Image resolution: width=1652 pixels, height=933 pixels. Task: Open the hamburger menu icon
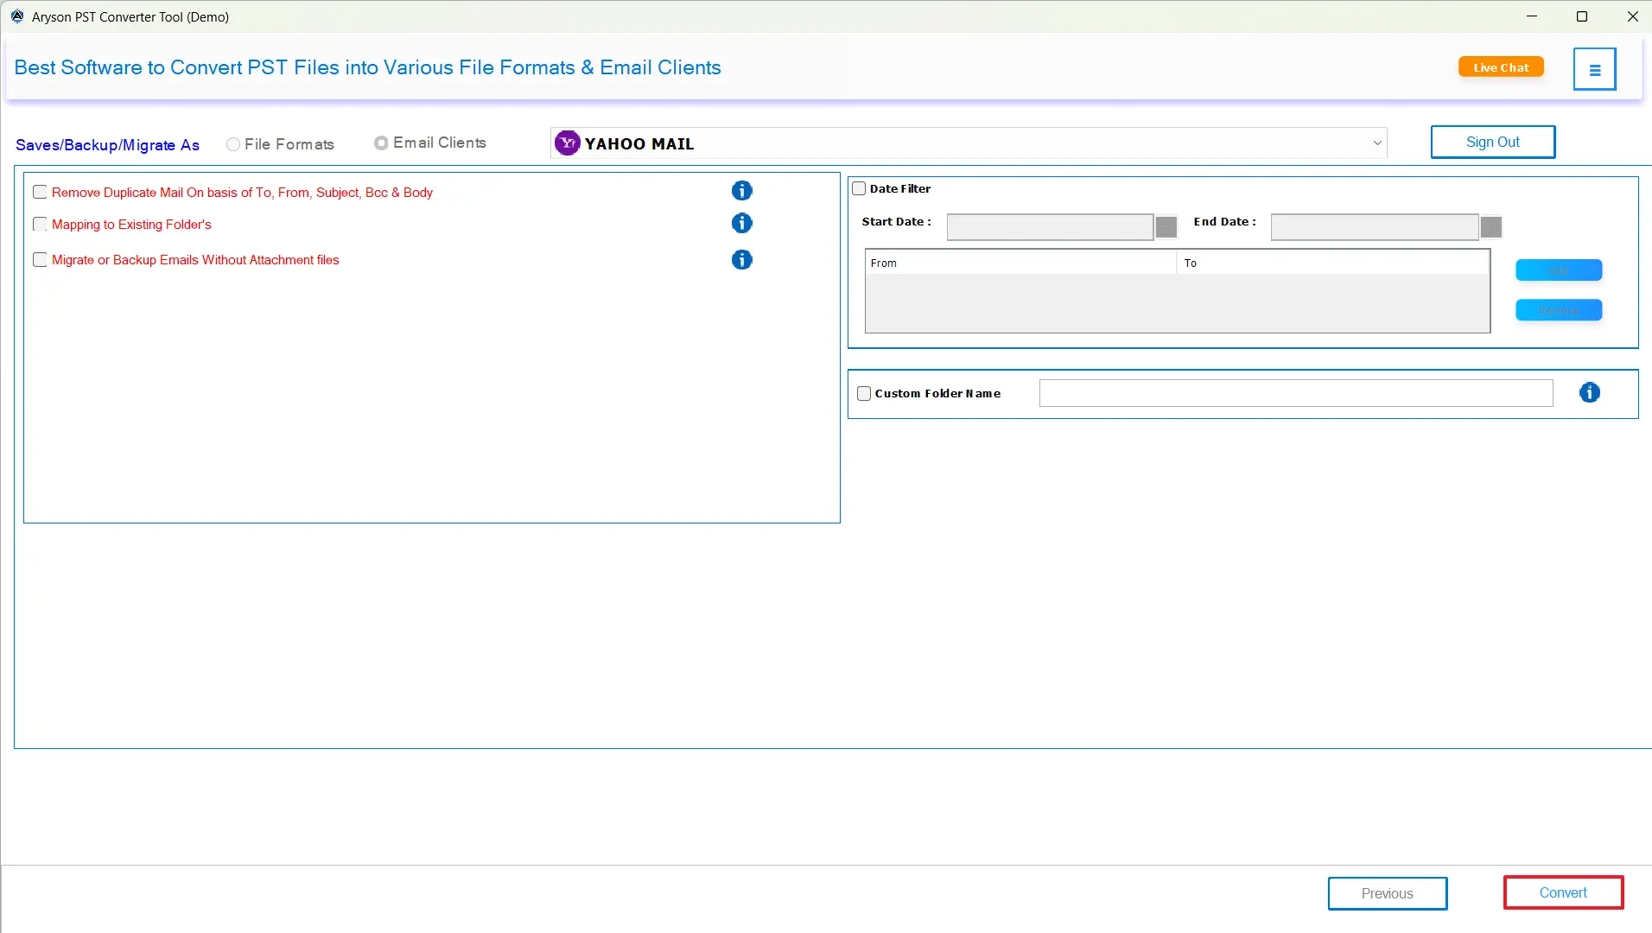pos(1594,69)
